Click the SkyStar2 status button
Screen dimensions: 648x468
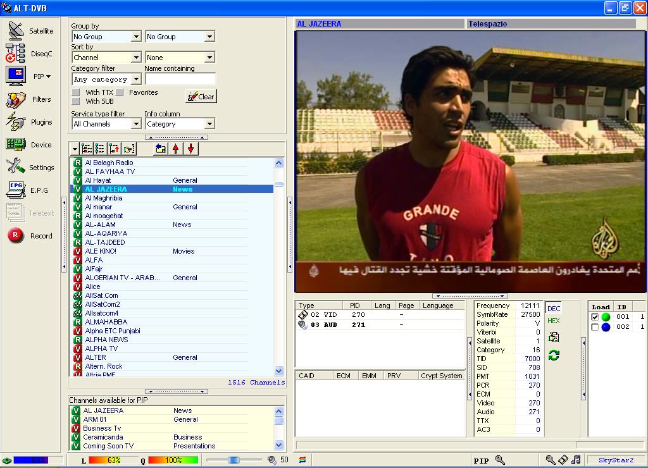[616, 460]
